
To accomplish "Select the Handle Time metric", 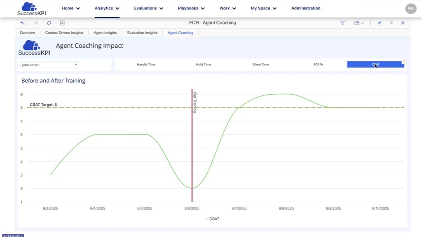I will coord(146,65).
